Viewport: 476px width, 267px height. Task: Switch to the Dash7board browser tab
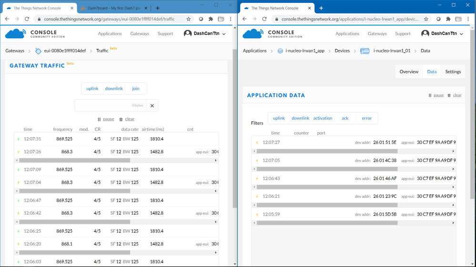point(114,8)
